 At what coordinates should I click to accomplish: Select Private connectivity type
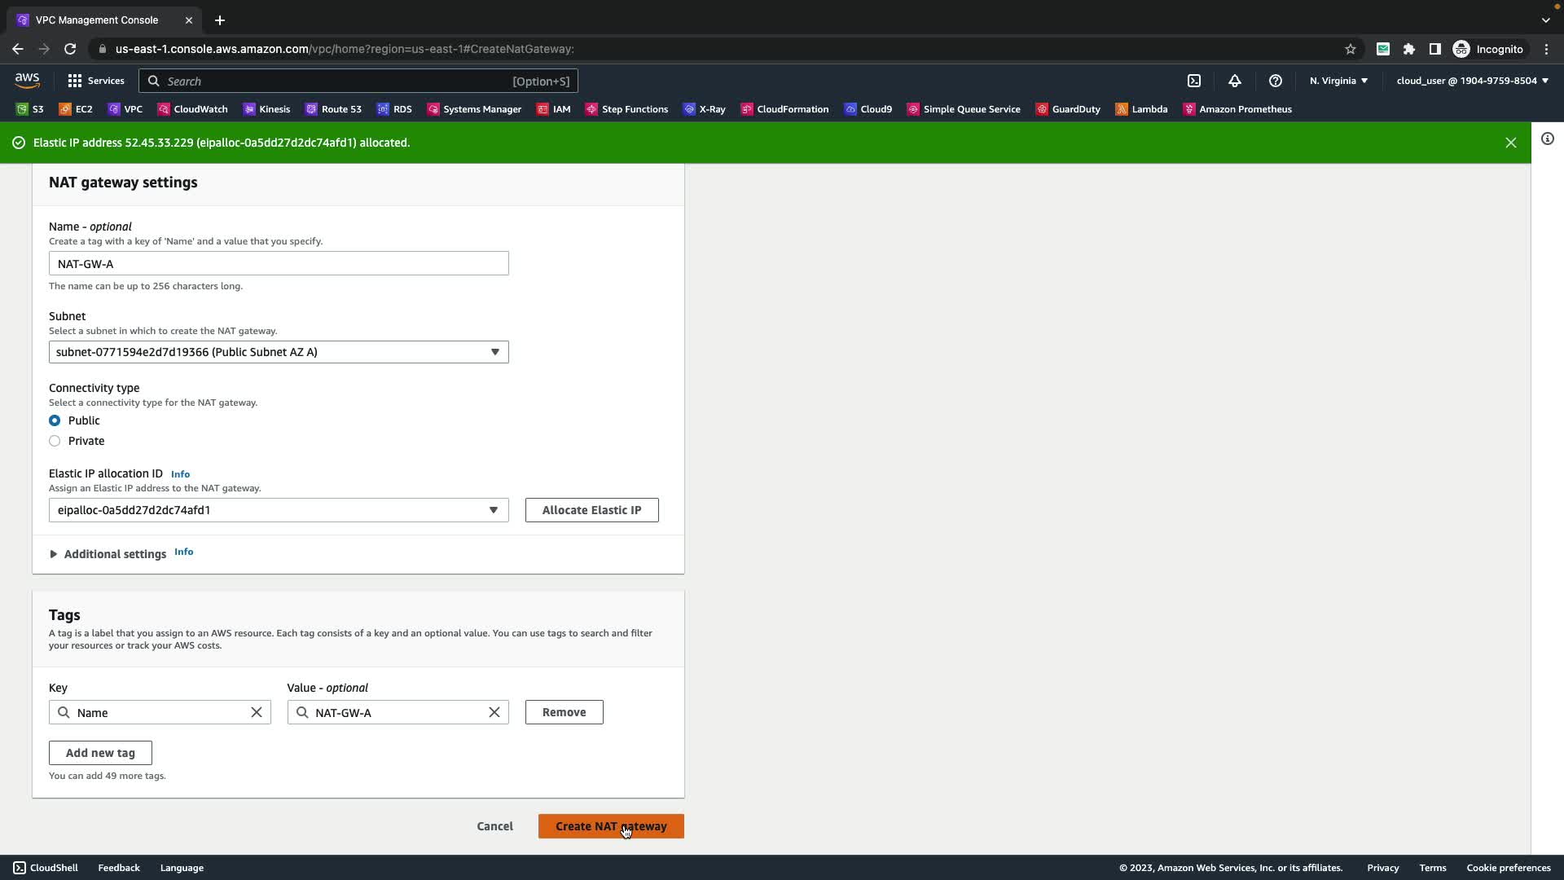(x=55, y=441)
